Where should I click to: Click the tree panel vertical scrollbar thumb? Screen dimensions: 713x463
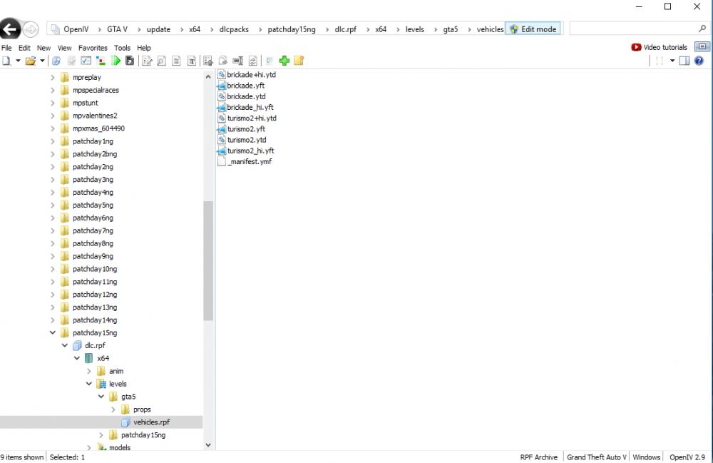208,260
